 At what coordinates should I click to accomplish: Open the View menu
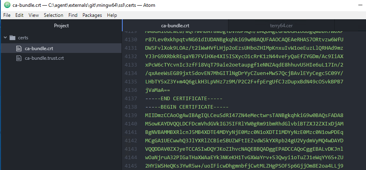click(x=34, y=15)
